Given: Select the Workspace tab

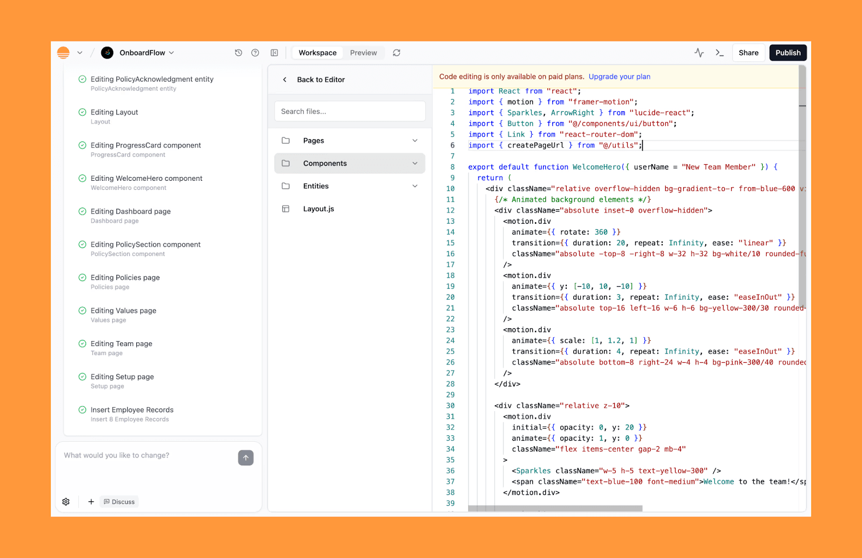Looking at the screenshot, I should (317, 52).
